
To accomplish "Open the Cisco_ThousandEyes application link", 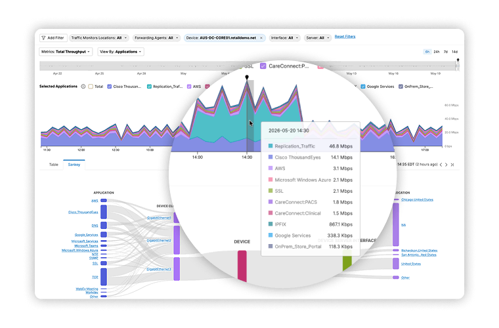I will pos(83,212).
